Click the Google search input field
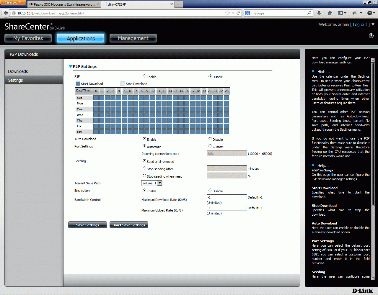378x295 pixels. 280,13
